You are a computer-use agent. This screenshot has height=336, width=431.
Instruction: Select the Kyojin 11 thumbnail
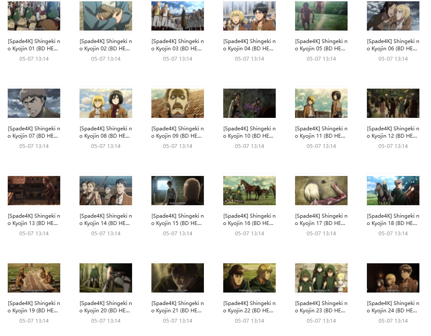(321, 103)
